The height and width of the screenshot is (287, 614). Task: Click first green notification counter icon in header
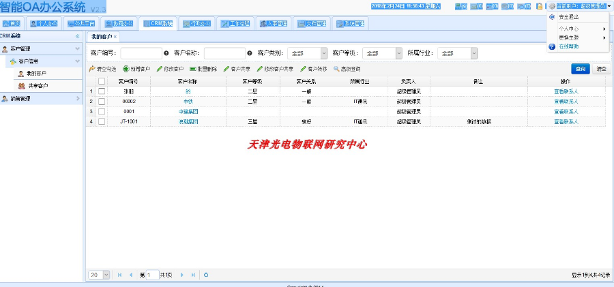click(461, 6)
